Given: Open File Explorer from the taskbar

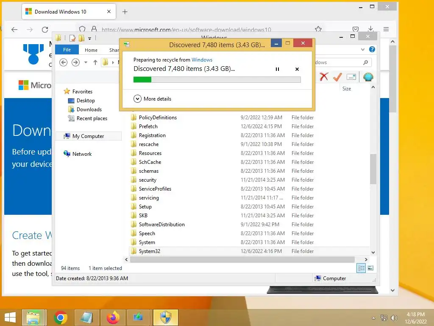Looking at the screenshot, I should pyautogui.click(x=34, y=318).
